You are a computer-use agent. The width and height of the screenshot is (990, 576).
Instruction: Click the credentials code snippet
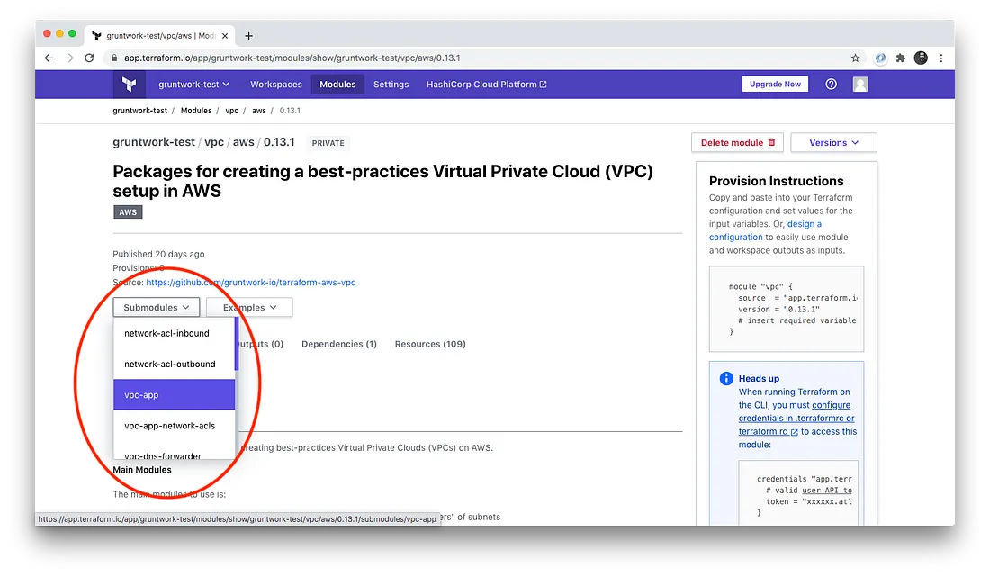[x=798, y=493]
